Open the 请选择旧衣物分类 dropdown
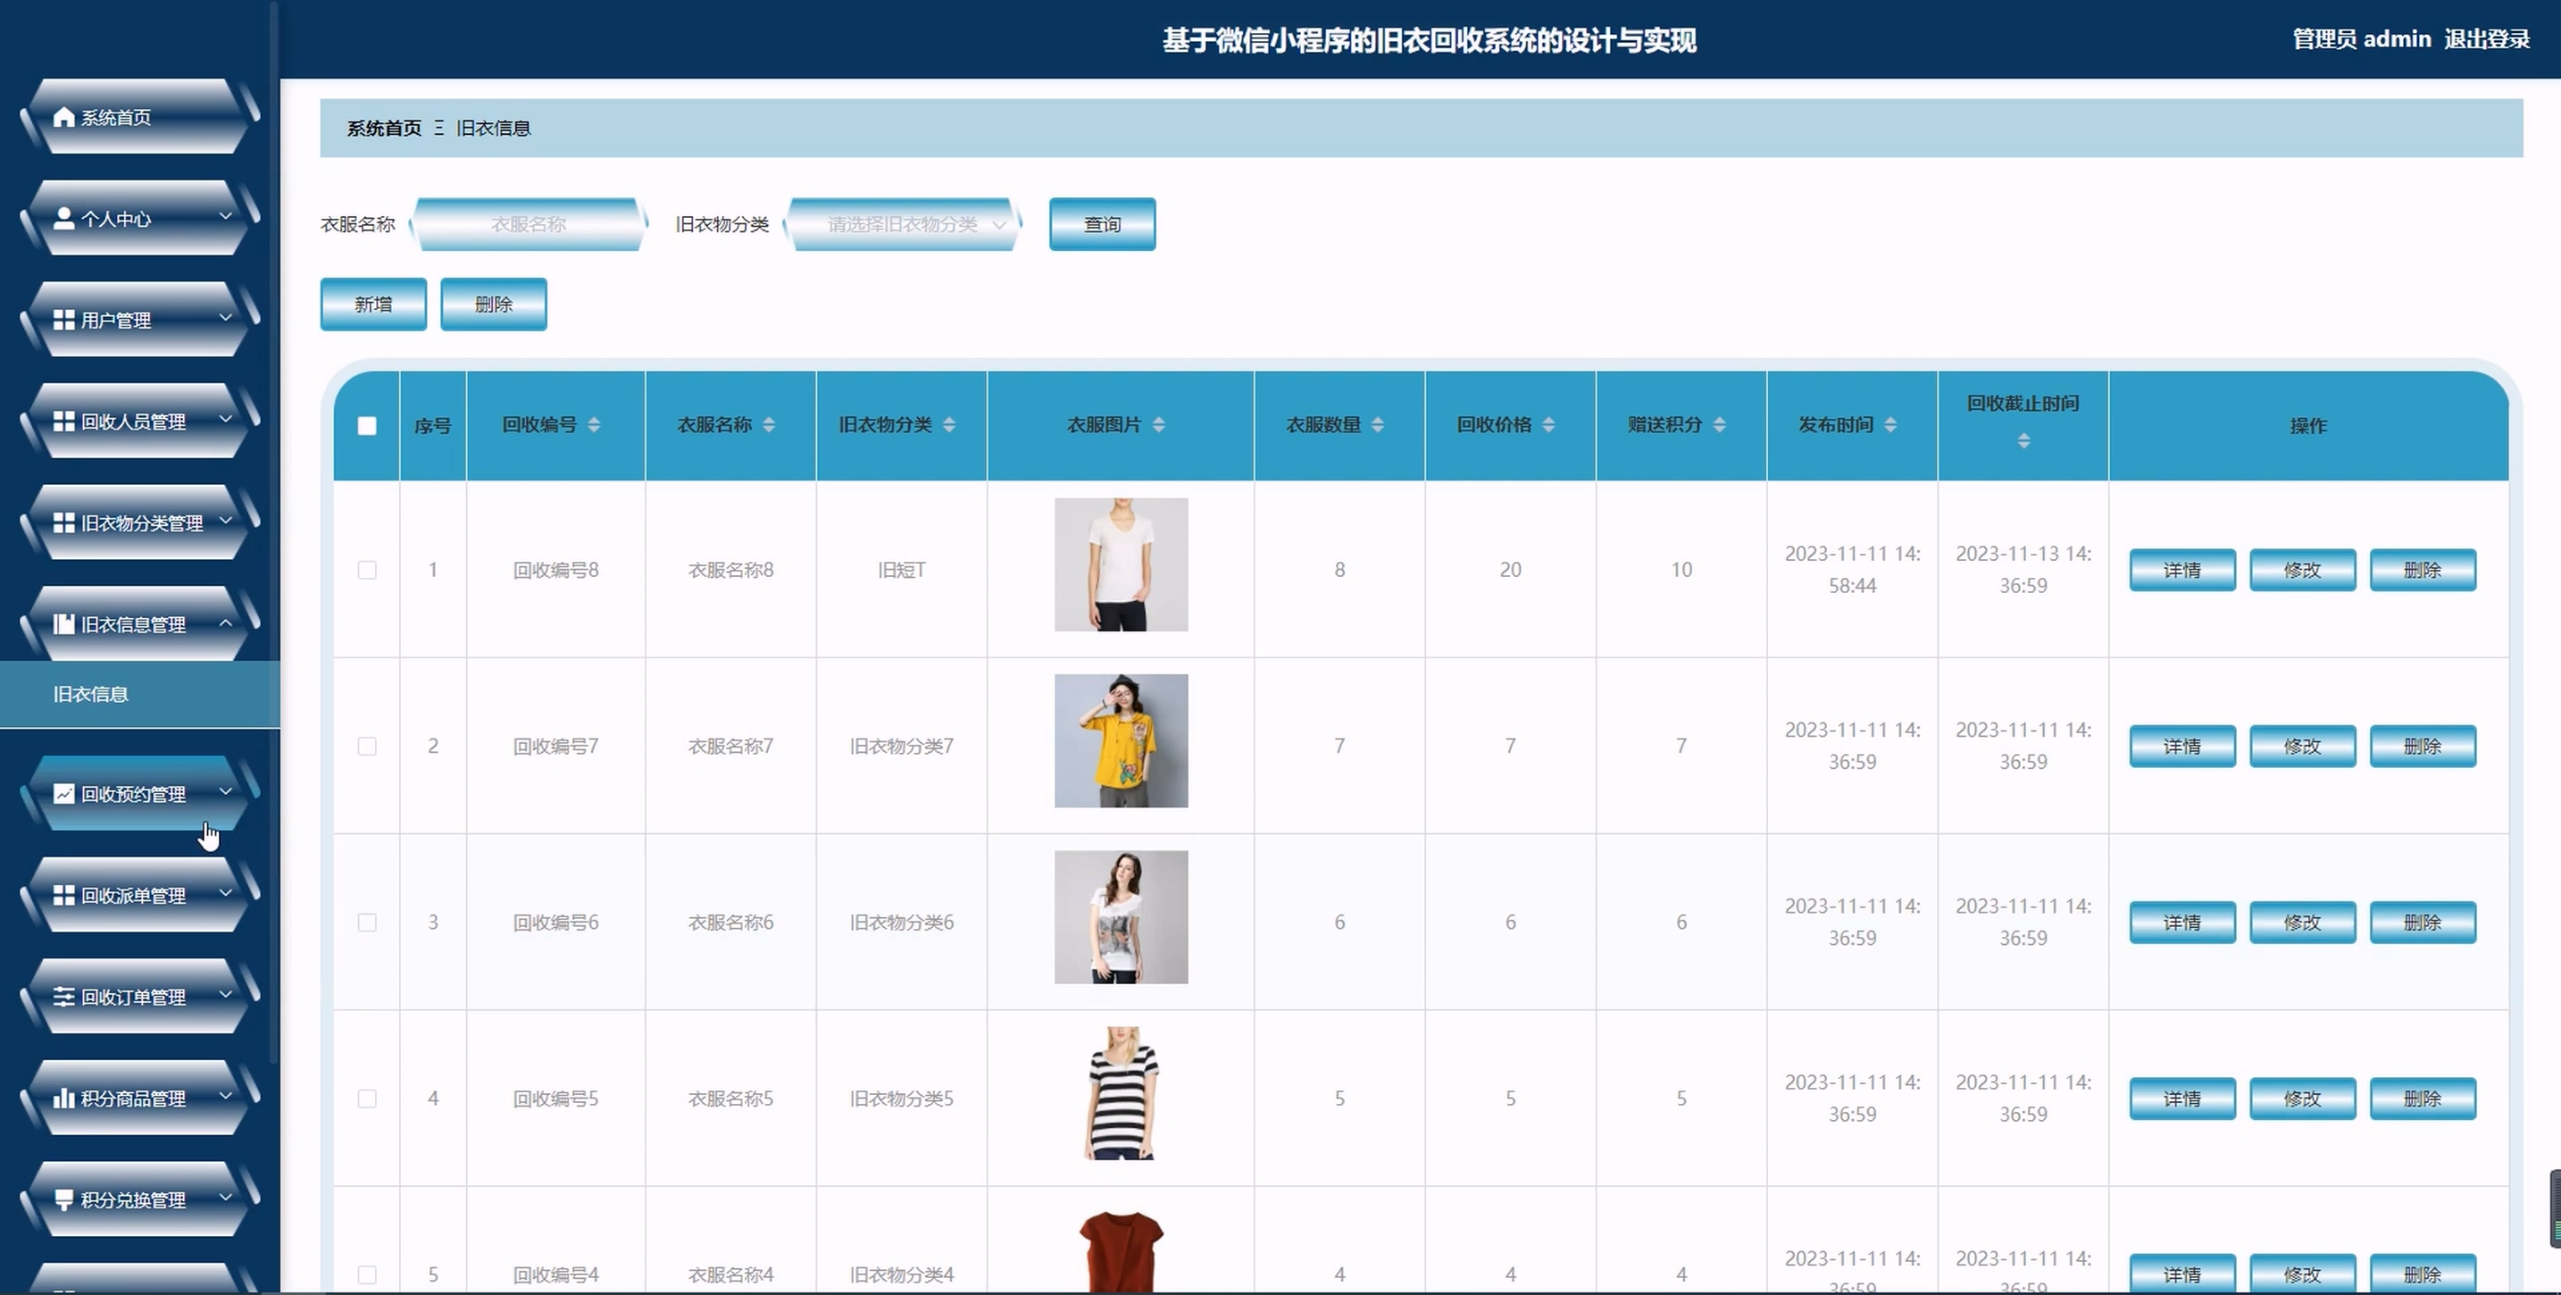The width and height of the screenshot is (2561, 1295). click(903, 224)
